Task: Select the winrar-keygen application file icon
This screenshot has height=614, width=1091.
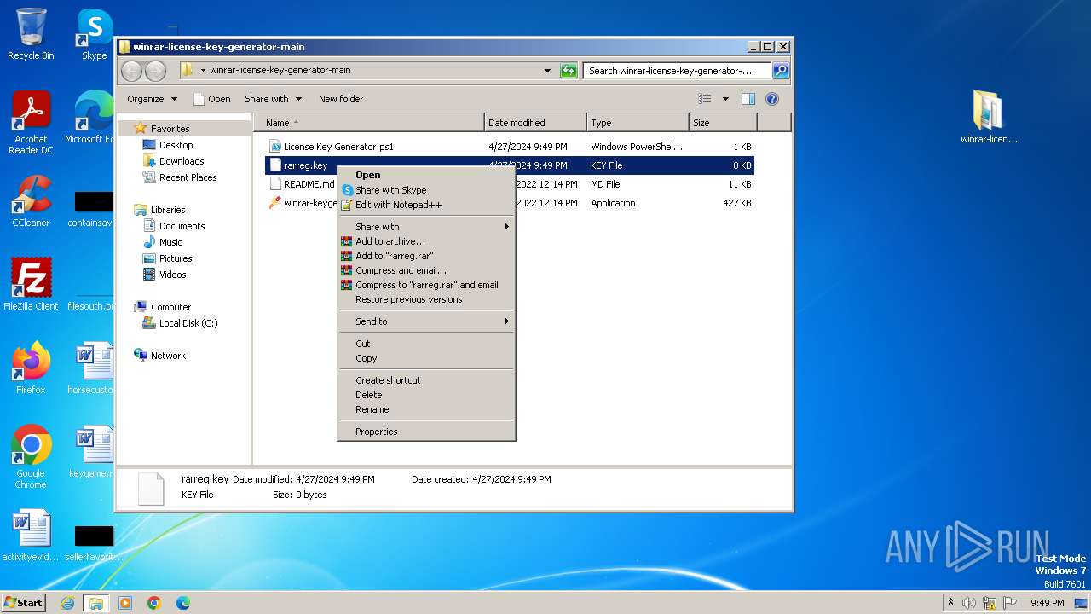Action: point(274,203)
